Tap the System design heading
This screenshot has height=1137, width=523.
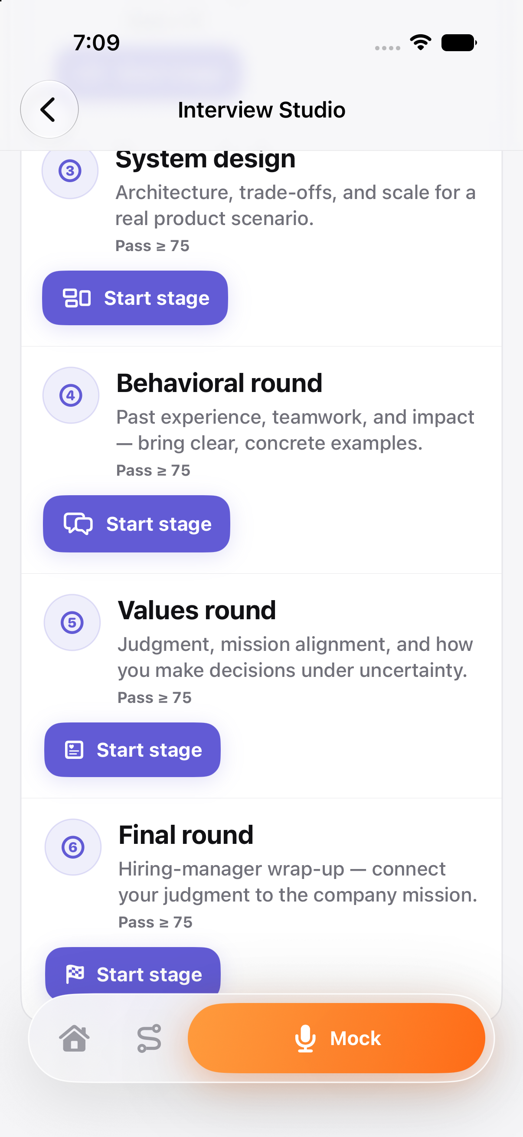point(206,159)
